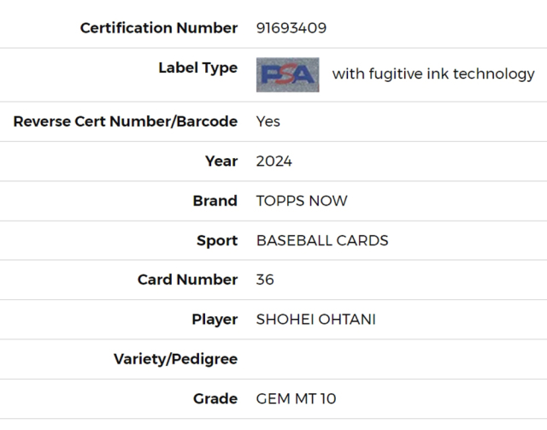Select the certification number 91693409
Viewport: 547px width, 430px height.
[291, 28]
